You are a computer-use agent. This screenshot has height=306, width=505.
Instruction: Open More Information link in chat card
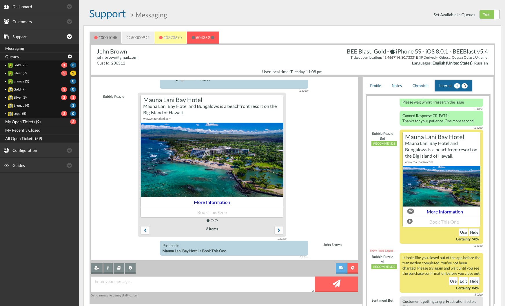coord(212,202)
